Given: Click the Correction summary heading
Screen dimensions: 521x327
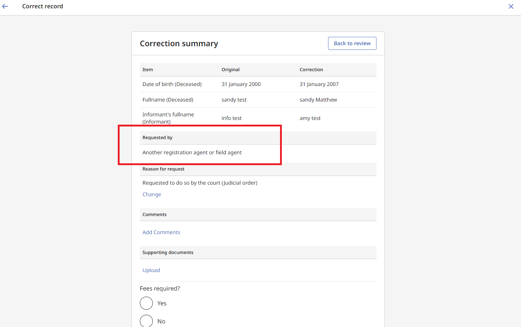Looking at the screenshot, I should [x=179, y=43].
